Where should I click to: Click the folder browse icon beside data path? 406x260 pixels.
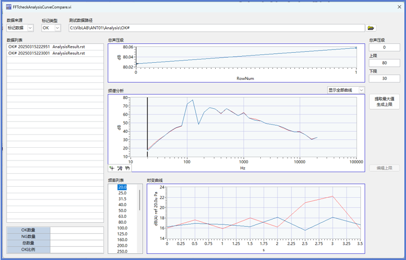pos(371,28)
